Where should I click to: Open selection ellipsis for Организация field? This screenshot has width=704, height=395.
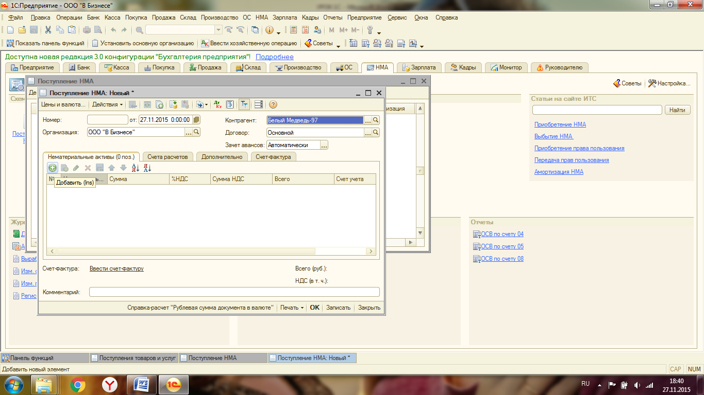coord(189,132)
